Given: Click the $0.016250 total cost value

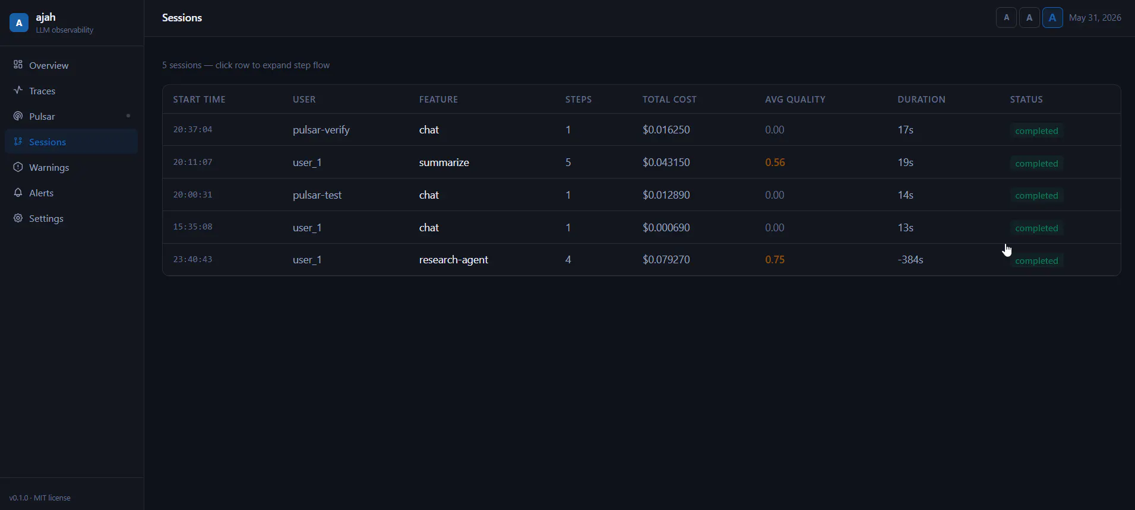Looking at the screenshot, I should click(666, 130).
